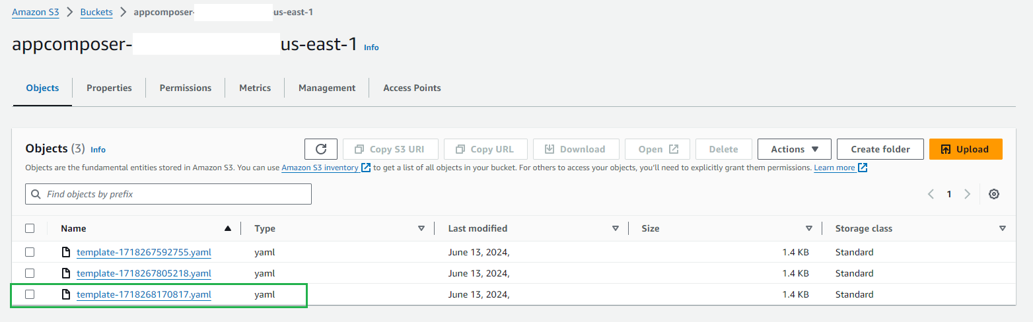Refresh the objects list
This screenshot has height=322, width=1033.
coord(321,149)
